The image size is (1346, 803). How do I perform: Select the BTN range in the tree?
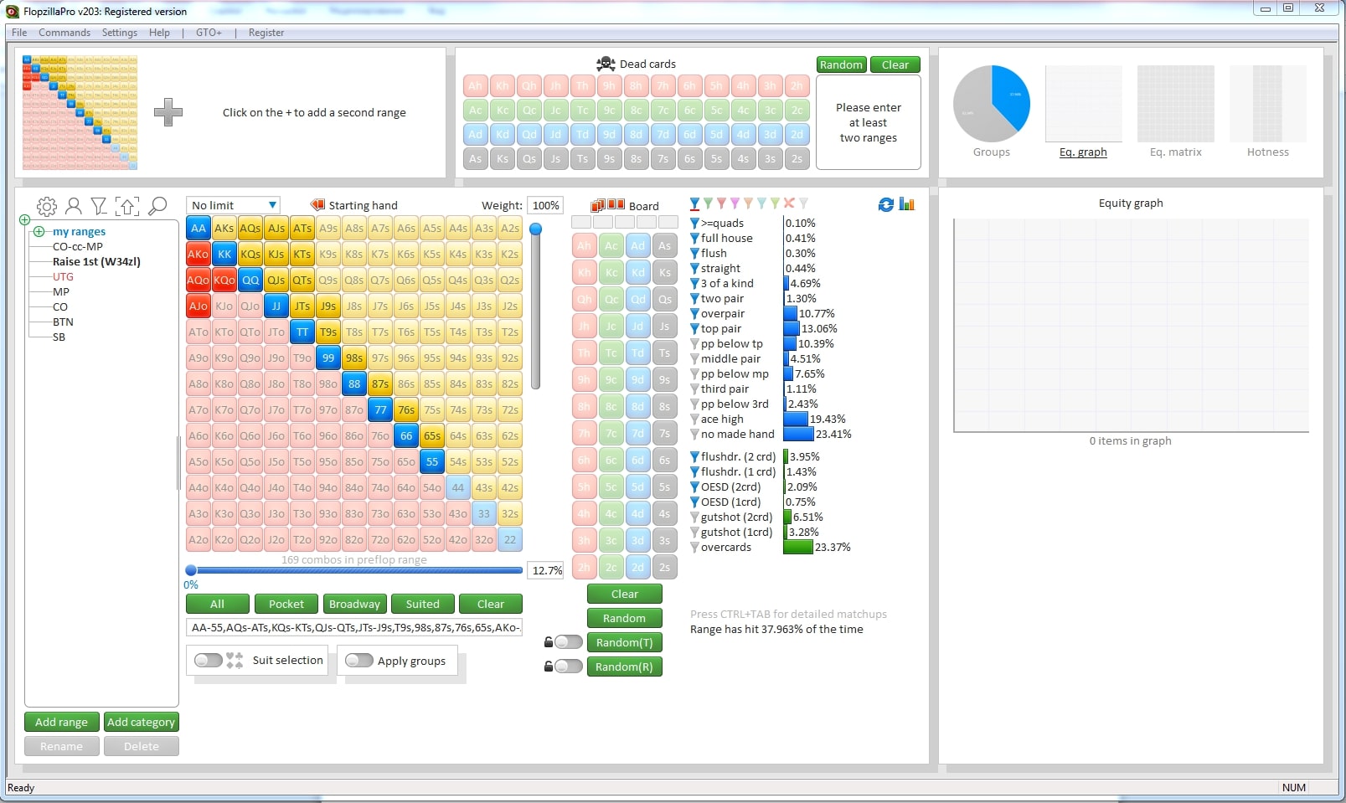pos(63,322)
